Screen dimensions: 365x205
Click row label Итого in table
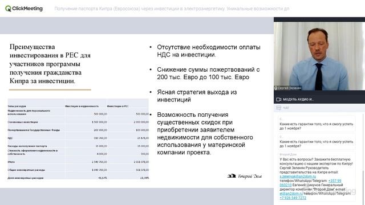(x=11, y=162)
